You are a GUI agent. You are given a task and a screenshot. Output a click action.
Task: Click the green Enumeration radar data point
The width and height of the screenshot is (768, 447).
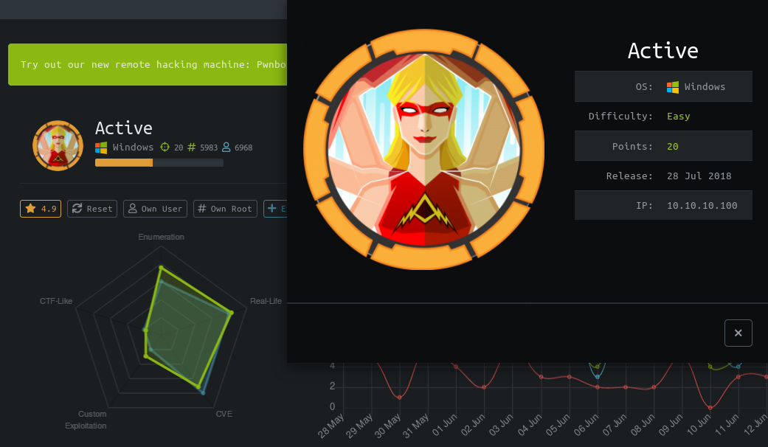161,267
